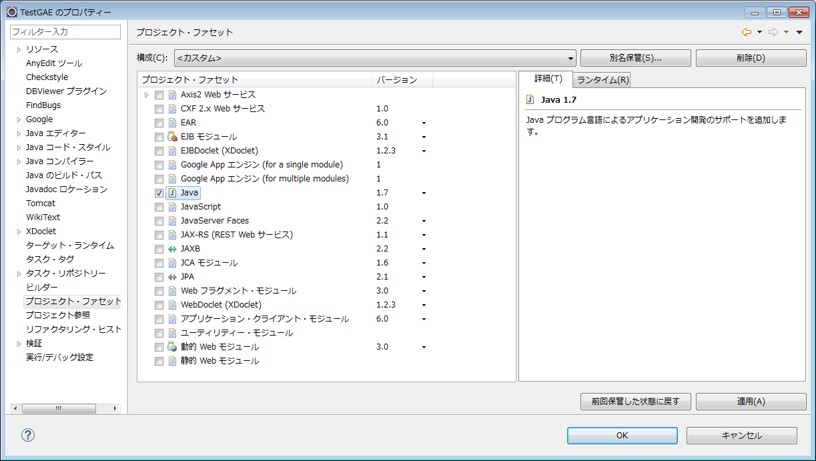Click the forward navigation arrow icon
This screenshot has height=461, width=816.
[773, 32]
